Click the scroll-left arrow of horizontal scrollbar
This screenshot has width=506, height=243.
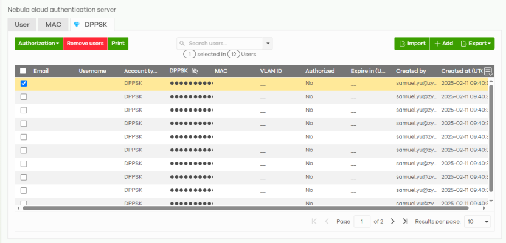click(18, 208)
